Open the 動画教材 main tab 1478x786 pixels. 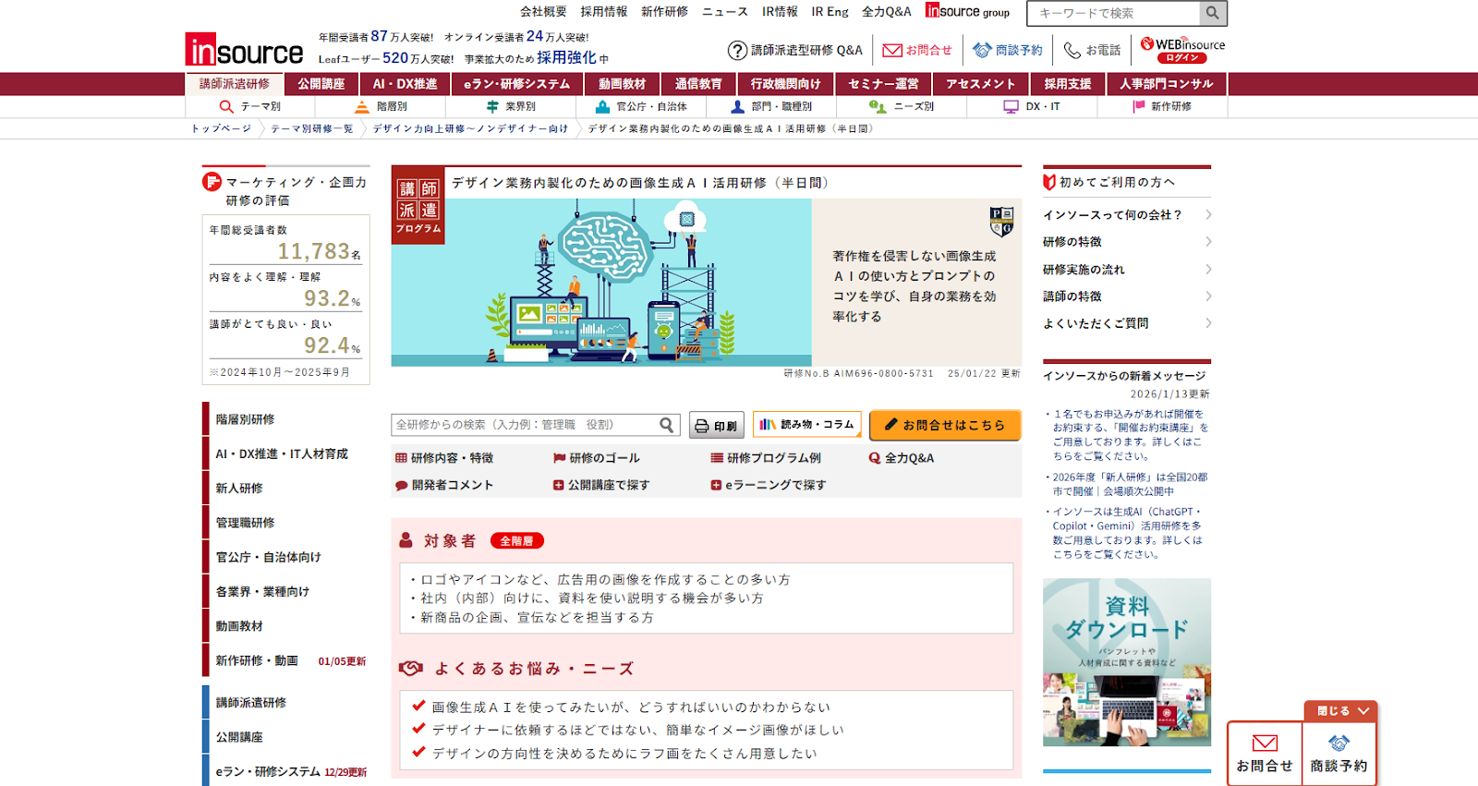point(623,84)
